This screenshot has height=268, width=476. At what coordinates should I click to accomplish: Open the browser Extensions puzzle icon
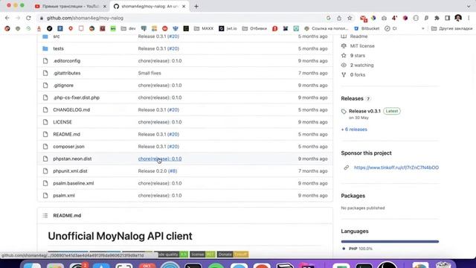(x=437, y=18)
